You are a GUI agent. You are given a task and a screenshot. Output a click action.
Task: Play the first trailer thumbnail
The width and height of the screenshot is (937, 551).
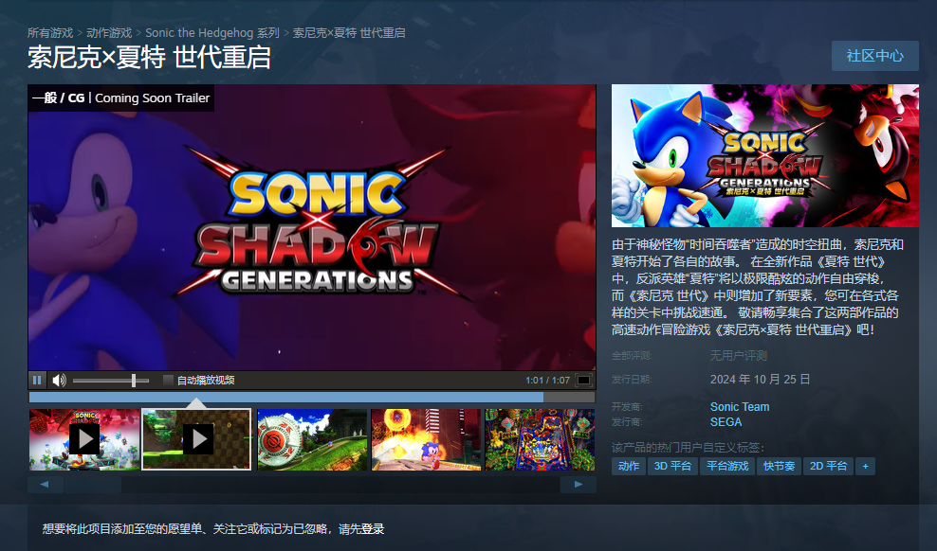(x=84, y=439)
